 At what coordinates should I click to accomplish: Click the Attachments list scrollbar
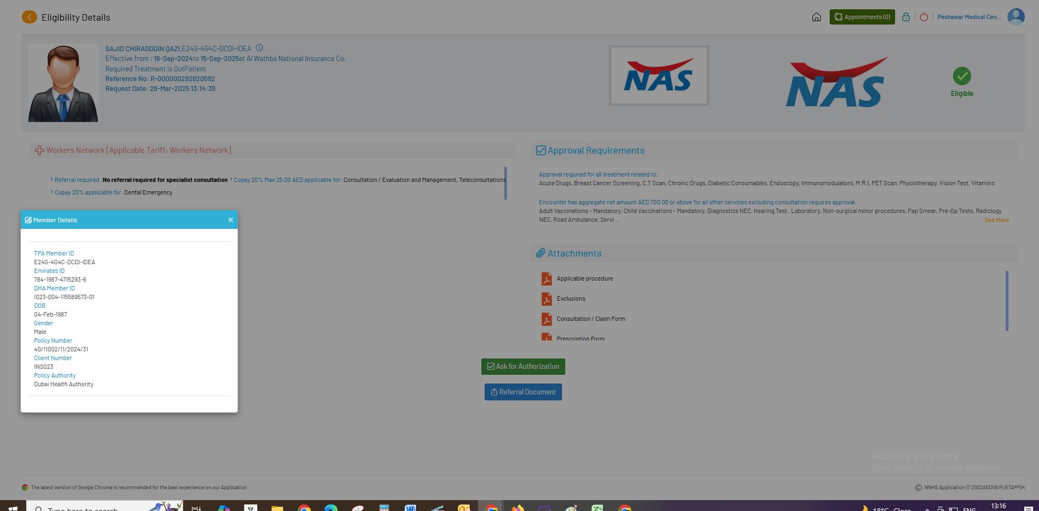pyautogui.click(x=1007, y=301)
